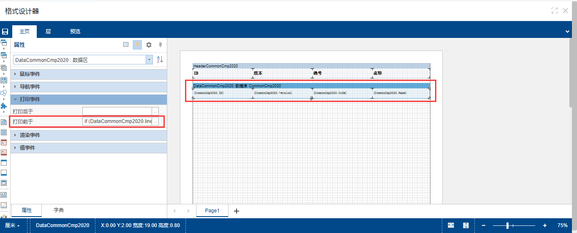
Task: Select the Page1 tab
Action: 212,211
